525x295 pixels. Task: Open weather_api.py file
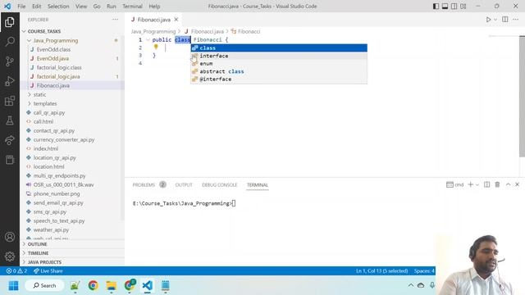click(51, 229)
